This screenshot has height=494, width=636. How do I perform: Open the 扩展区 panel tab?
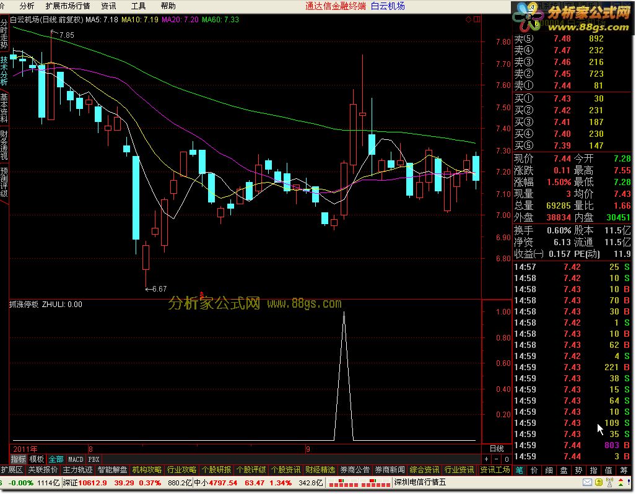pyautogui.click(x=12, y=470)
